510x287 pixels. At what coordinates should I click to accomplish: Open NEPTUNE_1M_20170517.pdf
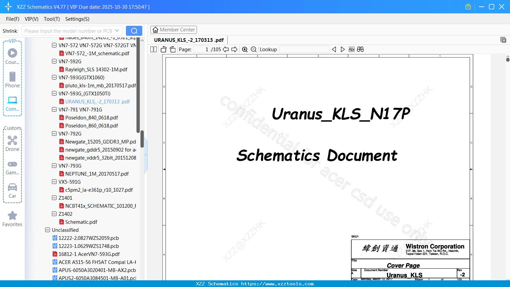(x=97, y=174)
